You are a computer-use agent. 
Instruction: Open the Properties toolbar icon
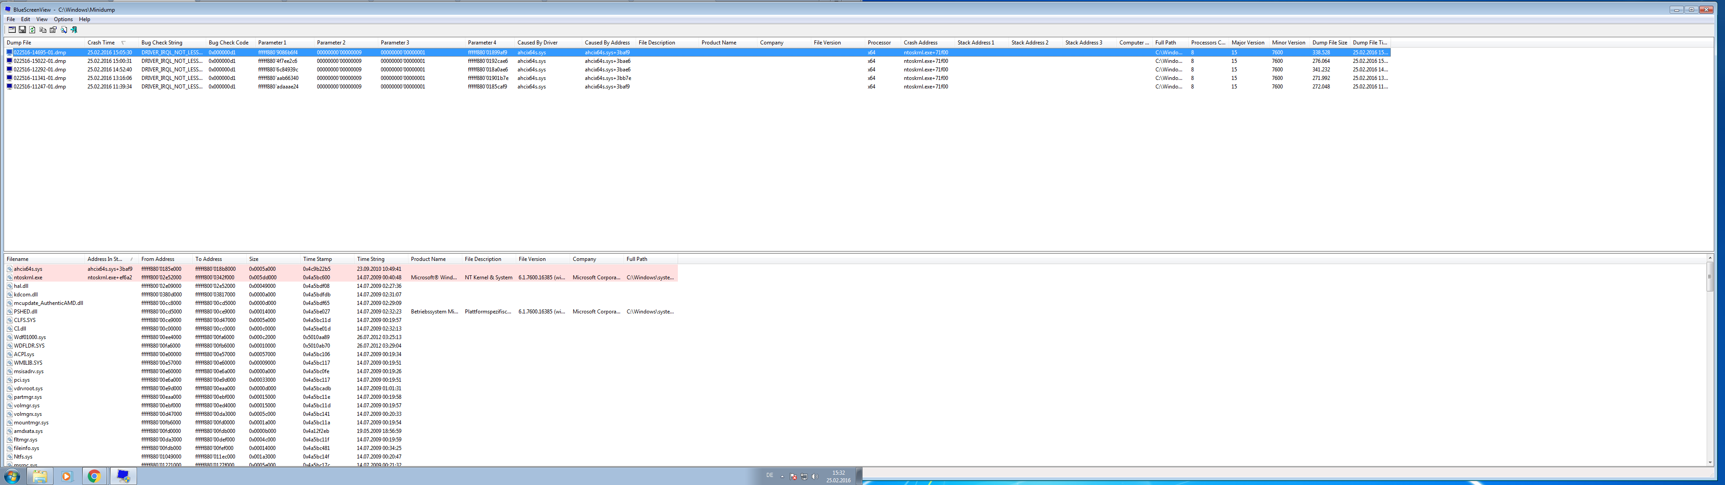tap(53, 30)
